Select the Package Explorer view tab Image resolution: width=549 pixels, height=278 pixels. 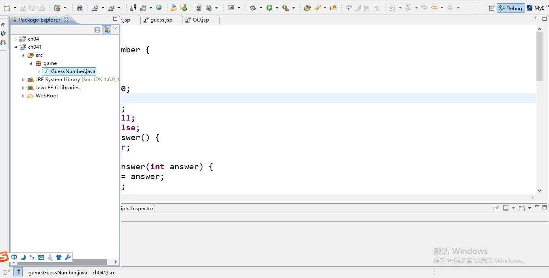coord(39,19)
